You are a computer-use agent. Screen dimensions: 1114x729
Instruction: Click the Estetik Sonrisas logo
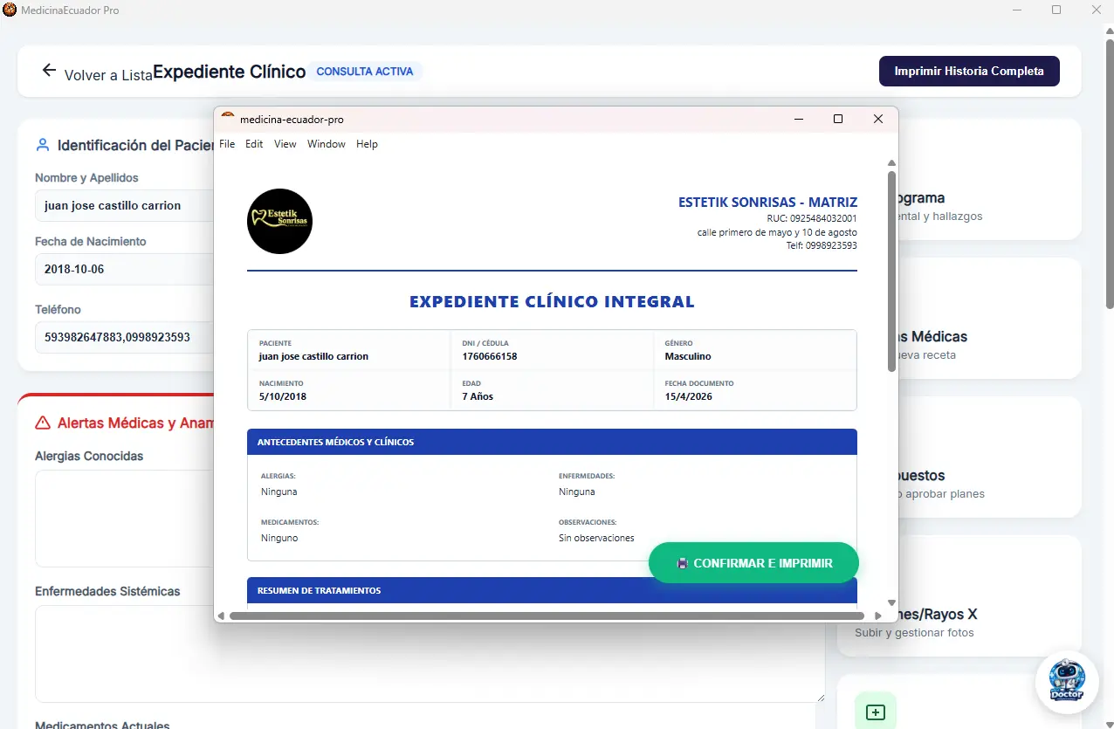[280, 222]
